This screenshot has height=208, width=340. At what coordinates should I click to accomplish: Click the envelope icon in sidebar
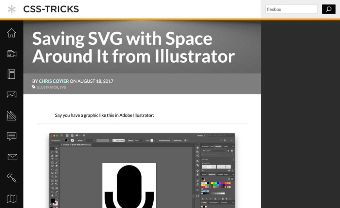12,157
